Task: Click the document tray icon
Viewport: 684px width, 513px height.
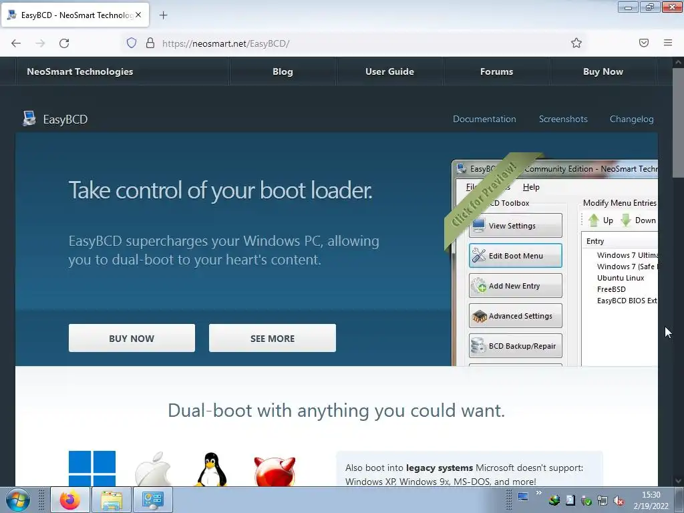Action: [570, 500]
